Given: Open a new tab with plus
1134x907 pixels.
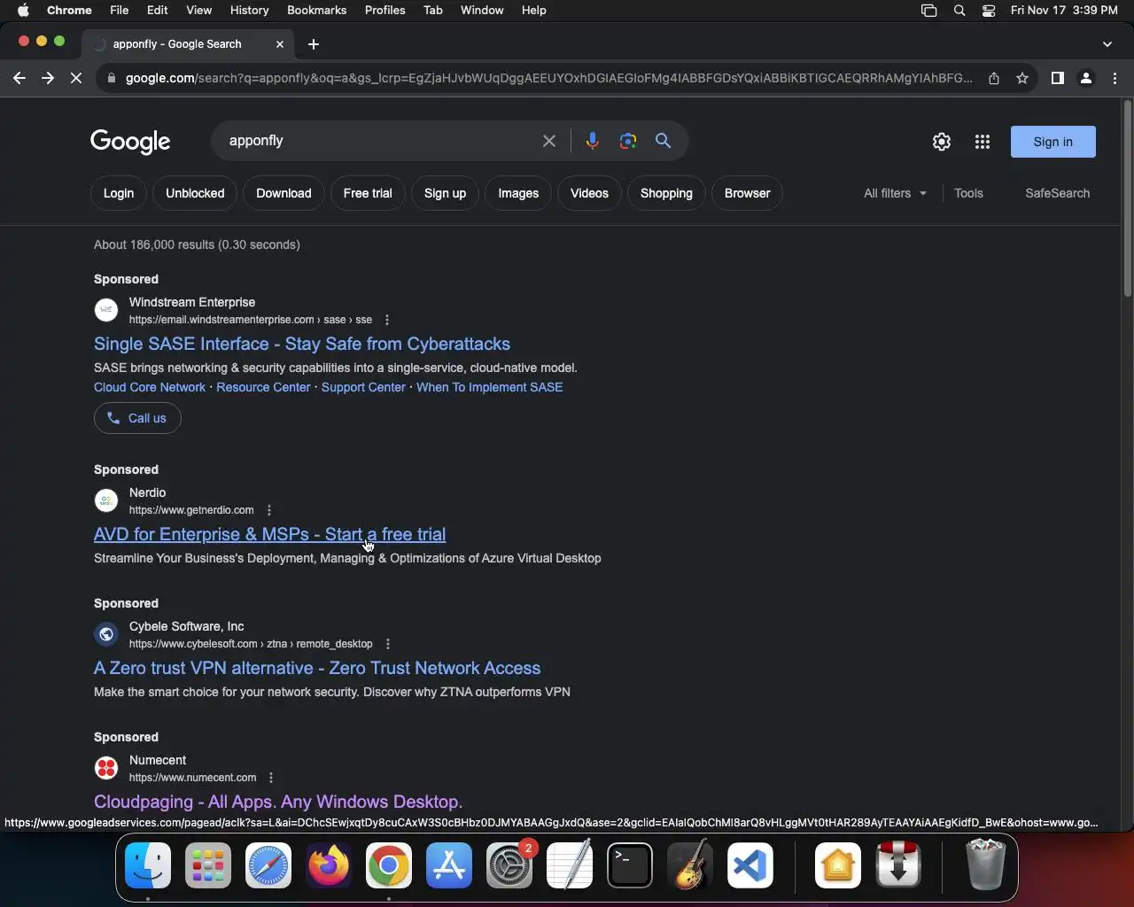Looking at the screenshot, I should (x=314, y=44).
